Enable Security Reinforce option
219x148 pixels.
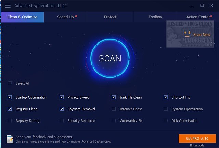(x=62, y=121)
